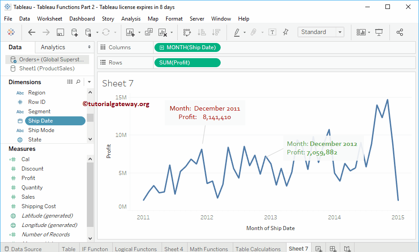
Task: Open the Worksheet menu
Action: click(x=50, y=19)
